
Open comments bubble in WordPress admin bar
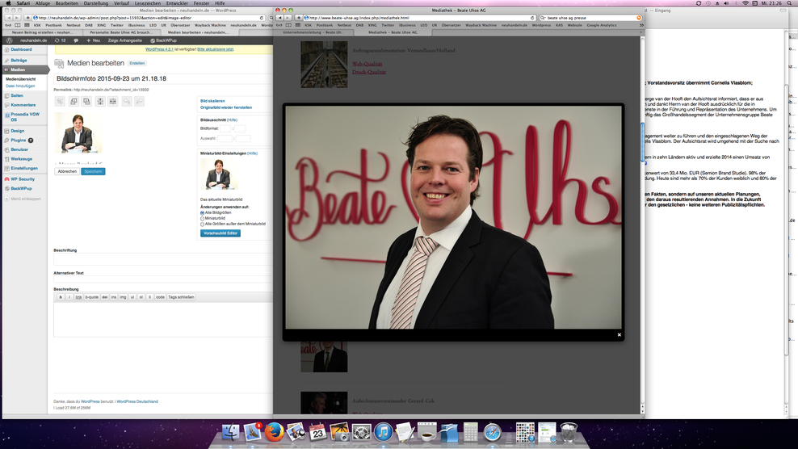click(76, 40)
